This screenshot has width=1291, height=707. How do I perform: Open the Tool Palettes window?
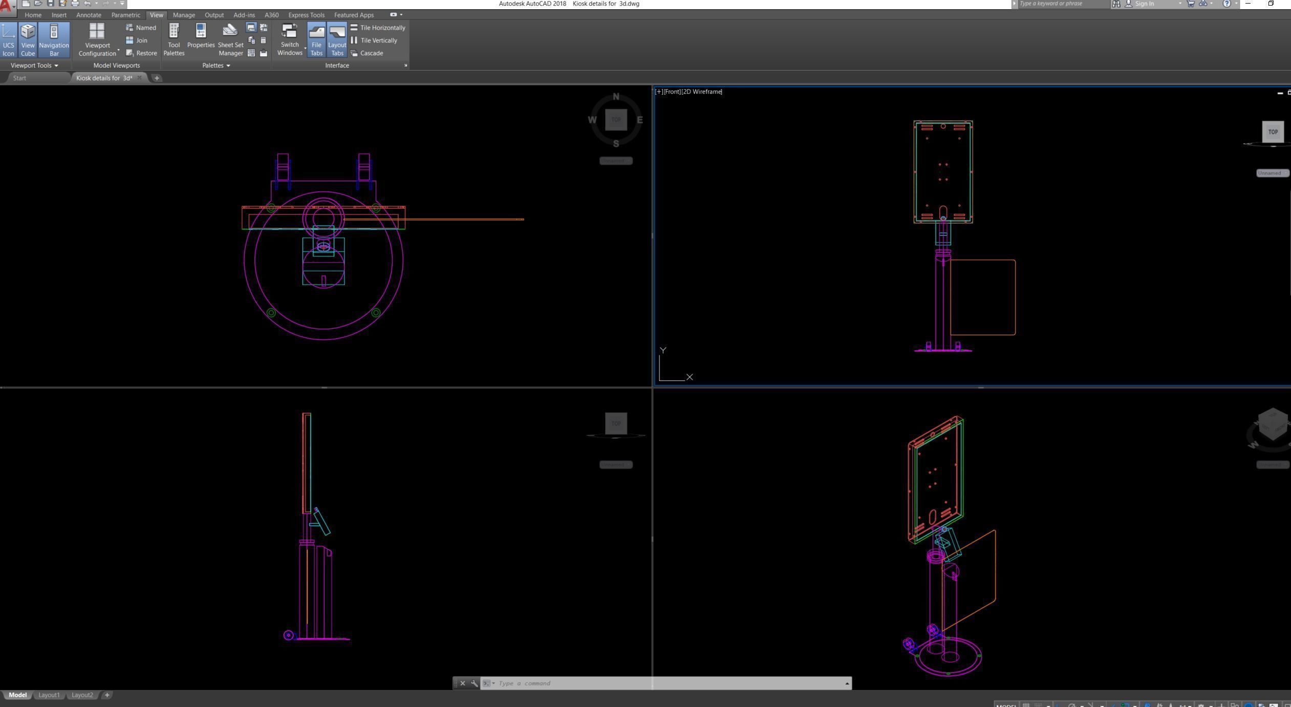click(x=174, y=39)
